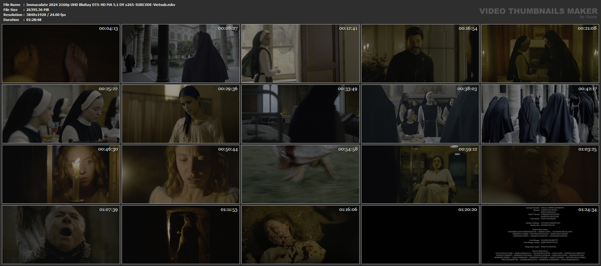Click the credits thumbnail at 01:24:34
Viewport: 601px width, 266px height.
pyautogui.click(x=540, y=235)
